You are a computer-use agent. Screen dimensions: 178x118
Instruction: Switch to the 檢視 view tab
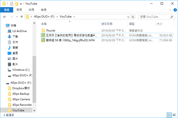tap(43, 10)
